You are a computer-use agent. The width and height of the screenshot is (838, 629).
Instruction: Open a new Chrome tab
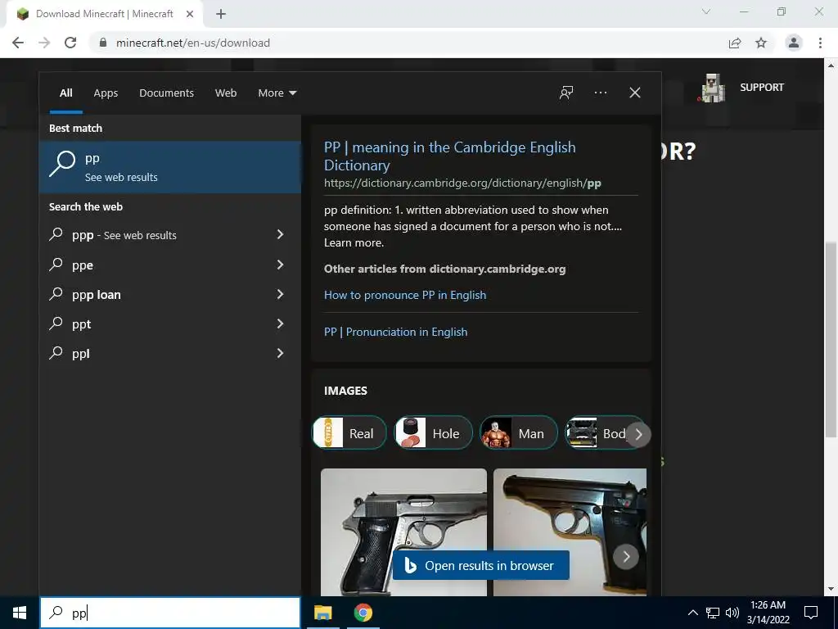pyautogui.click(x=221, y=14)
